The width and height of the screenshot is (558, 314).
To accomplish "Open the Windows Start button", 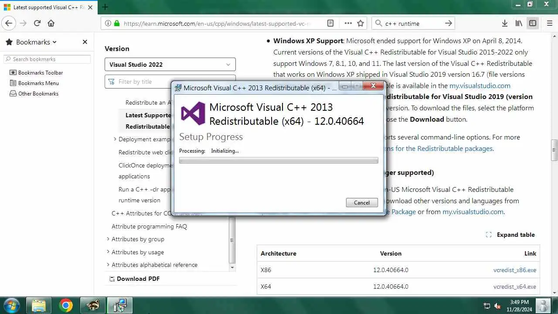I will point(11,305).
